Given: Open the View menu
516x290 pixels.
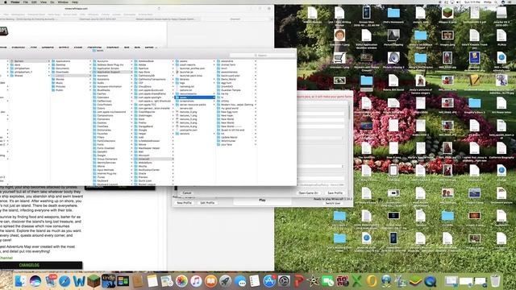Looking at the screenshot, I should coord(43,2).
